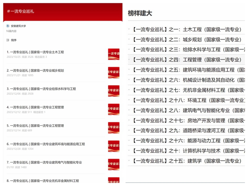Open article 8 国家级一流专业无机非金属材料工程
Image resolution: width=248 pixels, height=186 pixels.
pos(42,181)
